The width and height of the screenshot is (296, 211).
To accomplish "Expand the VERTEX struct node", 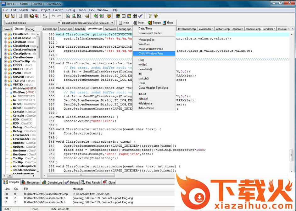I will (x=5, y=85).
